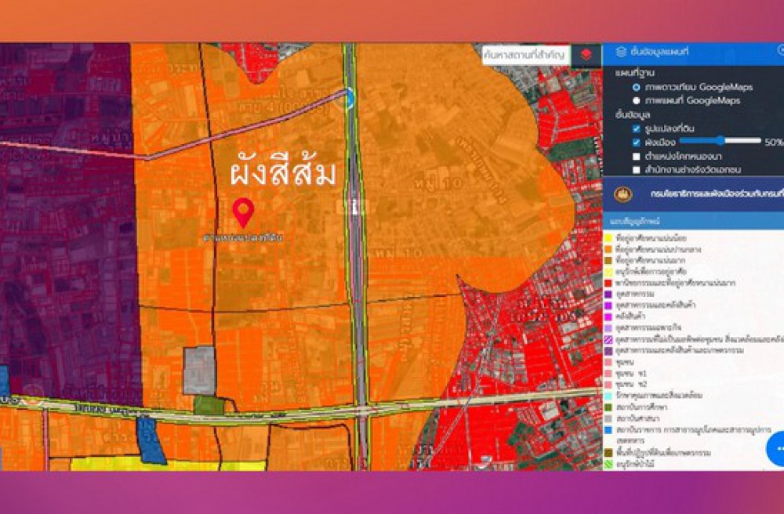Click the red location pin on map
The width and height of the screenshot is (784, 514).
coord(244,212)
